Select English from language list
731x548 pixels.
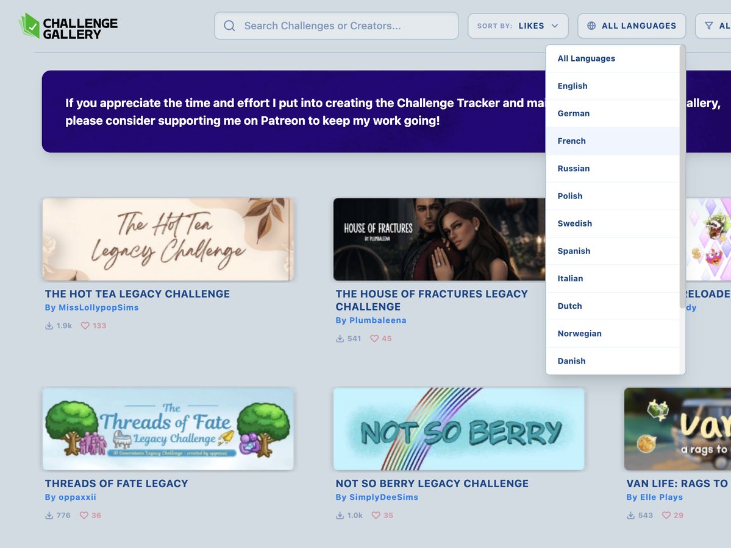point(613,86)
